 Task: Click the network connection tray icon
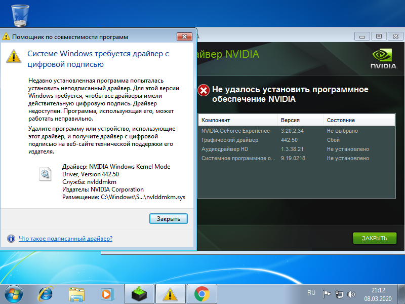pos(339,294)
